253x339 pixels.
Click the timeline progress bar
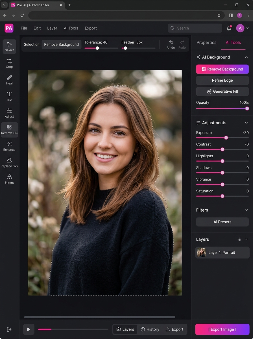[x=73, y=329]
